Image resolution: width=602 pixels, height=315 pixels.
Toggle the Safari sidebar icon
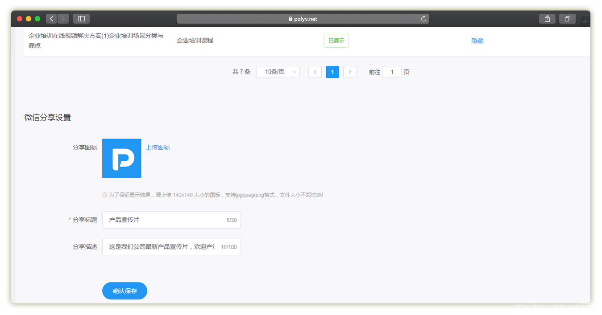point(81,19)
